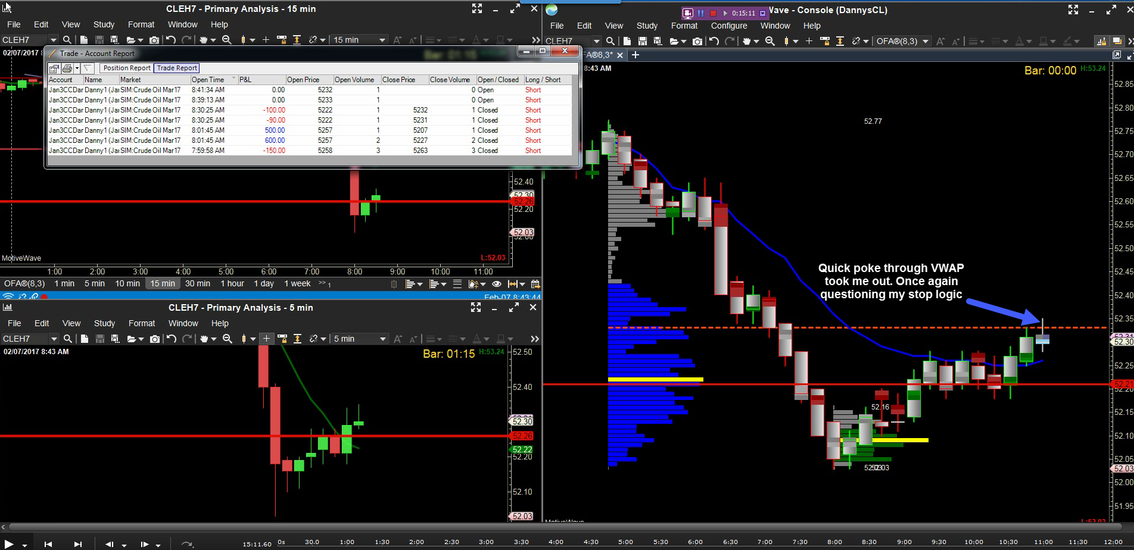Viewport: 1134px width, 550px height.
Task: Click the video playback timeline at 5:00
Action: (x=625, y=542)
